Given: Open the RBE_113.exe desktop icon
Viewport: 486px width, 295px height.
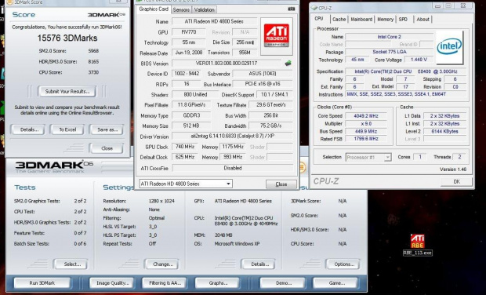Looking at the screenshot, I should tap(417, 245).
